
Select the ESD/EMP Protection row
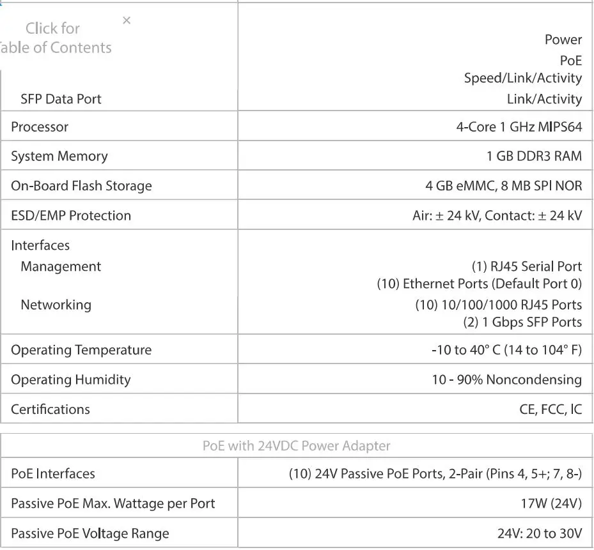click(x=70, y=215)
